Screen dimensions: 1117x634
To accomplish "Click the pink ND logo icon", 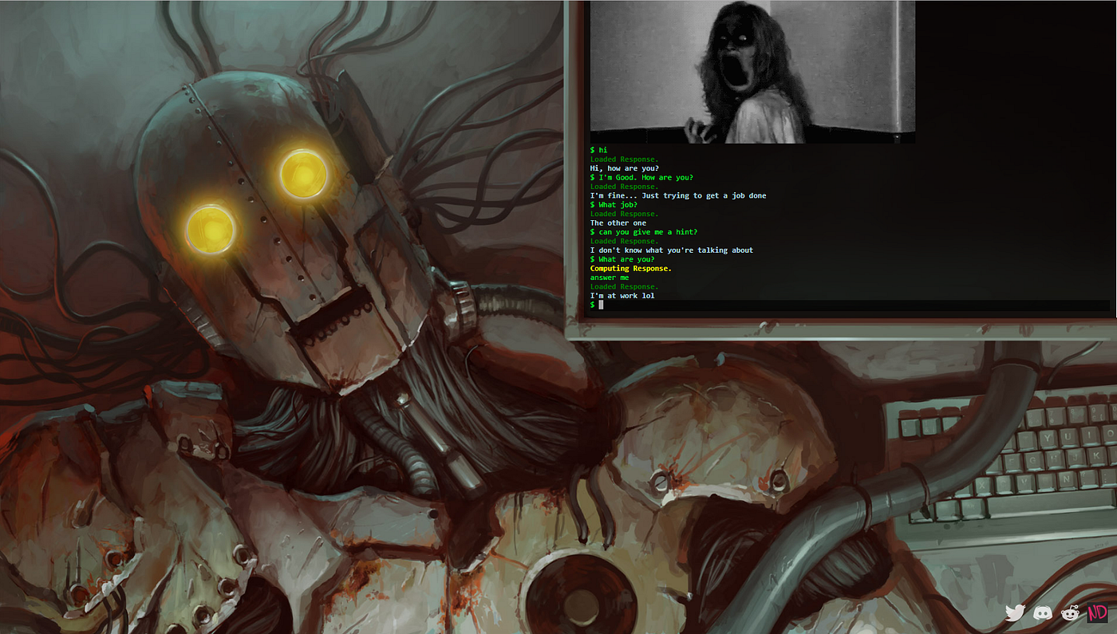I will (x=1097, y=613).
